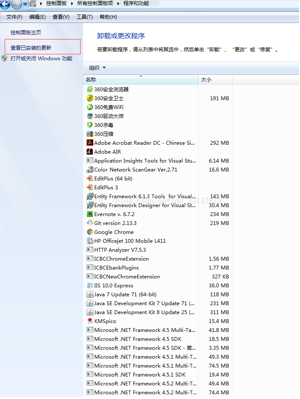Open 查看已安装的更新 link
Viewport: 300px width, 399px height.
(31, 48)
